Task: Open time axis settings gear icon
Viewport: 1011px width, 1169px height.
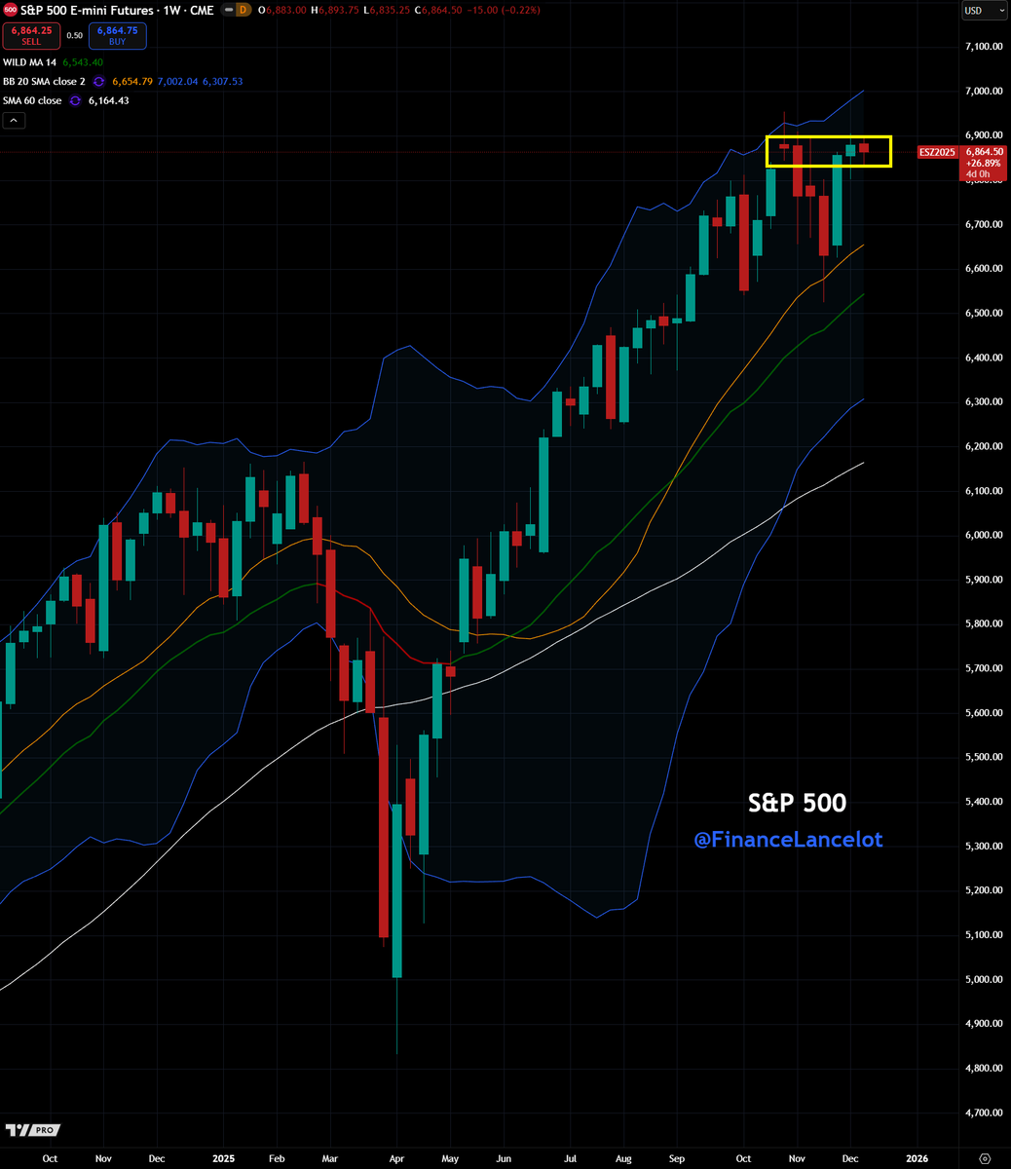Action: (984, 1158)
